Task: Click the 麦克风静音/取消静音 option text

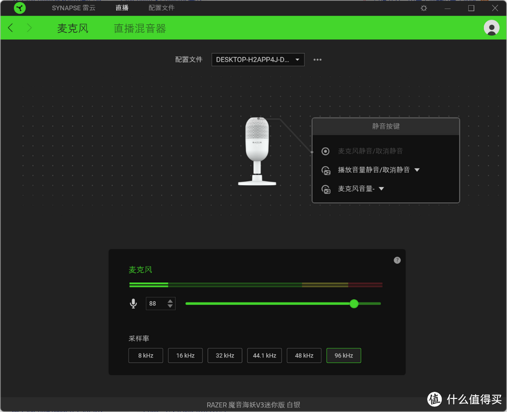Action: tap(370, 151)
